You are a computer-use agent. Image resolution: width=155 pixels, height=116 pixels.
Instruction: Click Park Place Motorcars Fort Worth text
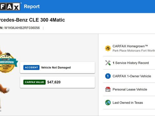(x=134, y=51)
